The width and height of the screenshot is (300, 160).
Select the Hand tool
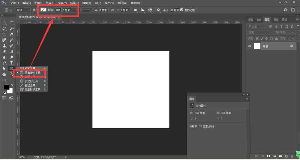[x=4, y=74]
